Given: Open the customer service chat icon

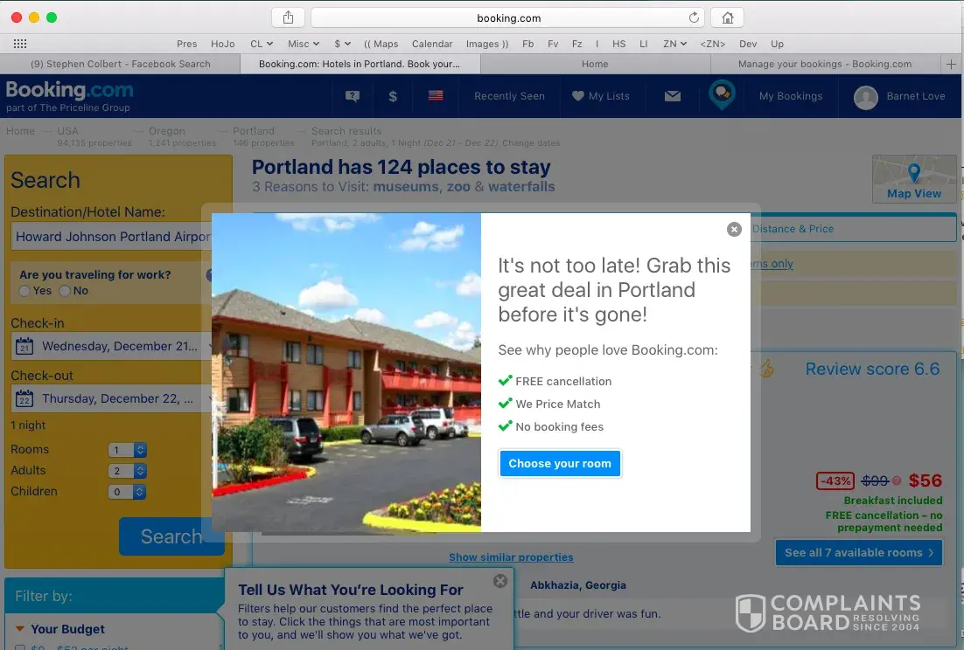Looking at the screenshot, I should (x=353, y=96).
